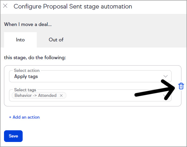187x147 pixels.
Task: Click the Apply tags selected value
Action: (26, 77)
